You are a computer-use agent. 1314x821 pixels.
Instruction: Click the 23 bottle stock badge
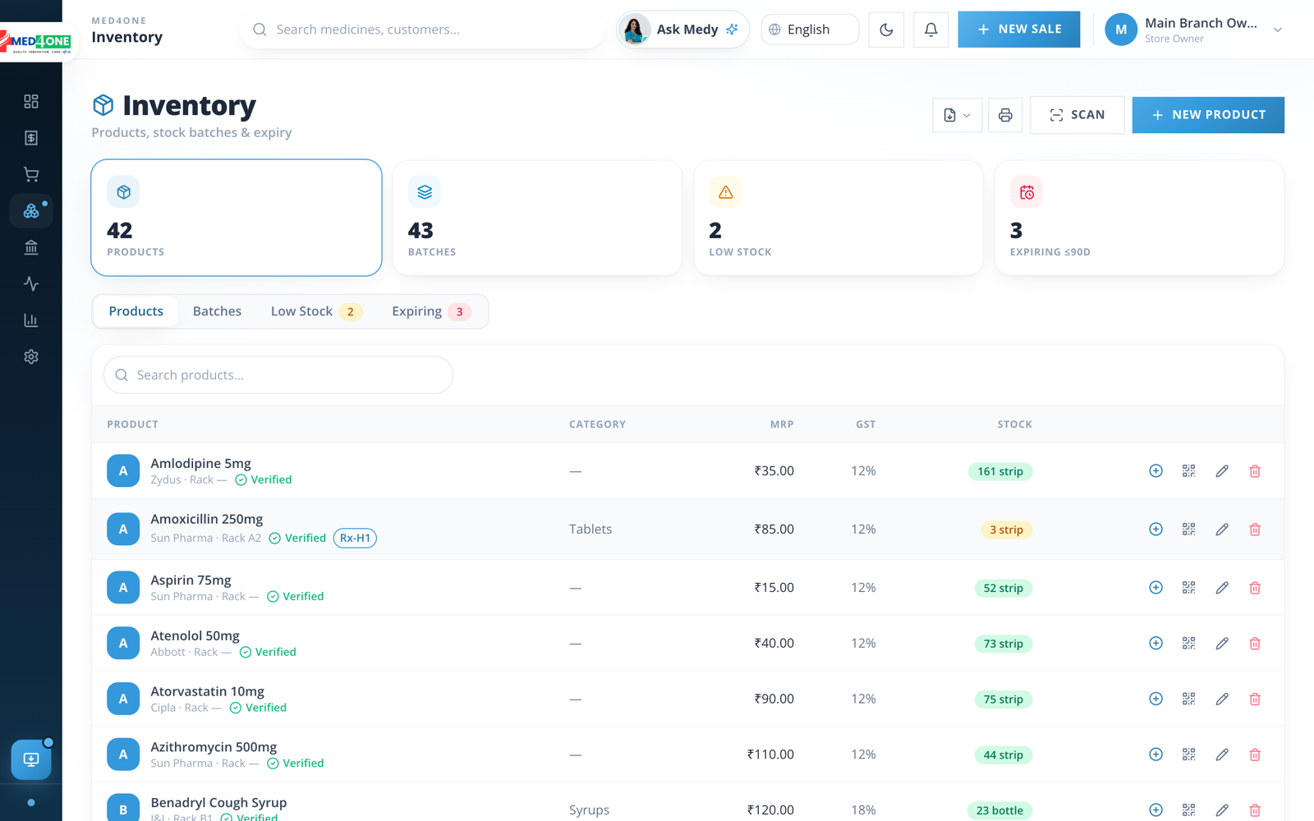click(999, 810)
